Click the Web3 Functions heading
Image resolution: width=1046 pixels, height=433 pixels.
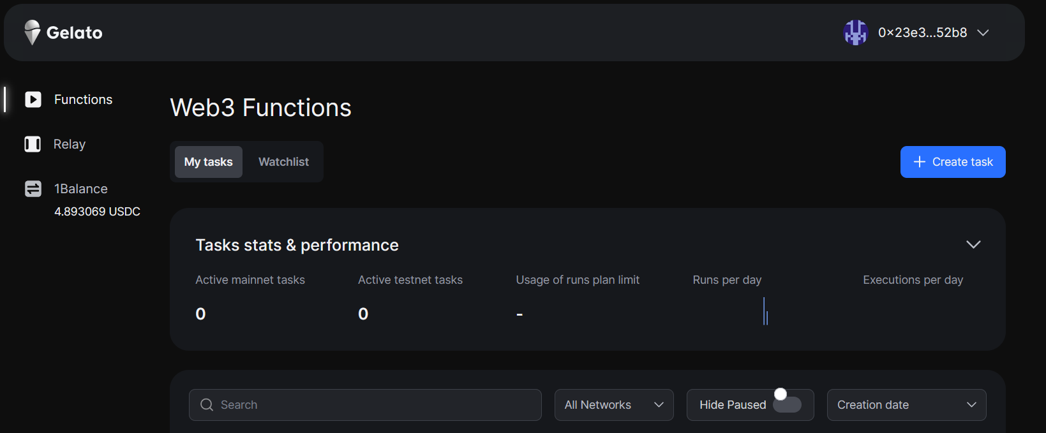tap(260, 108)
